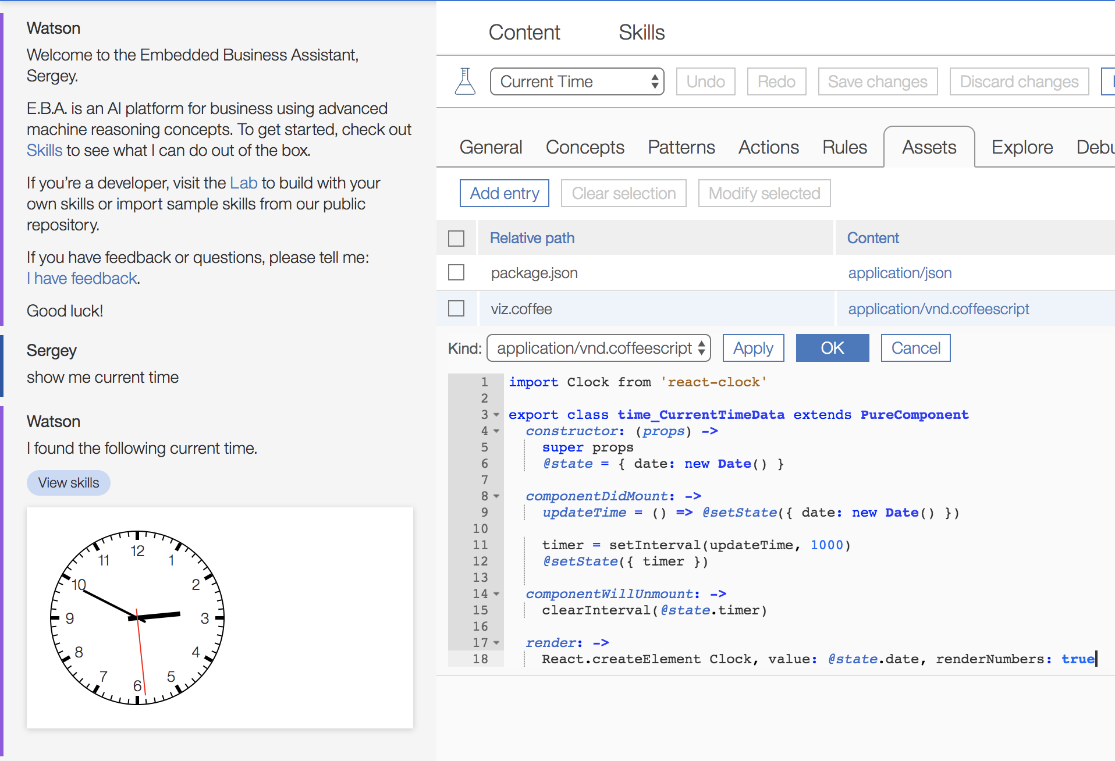Switch to the Content tab
This screenshot has width=1115, height=761.
coord(524,33)
